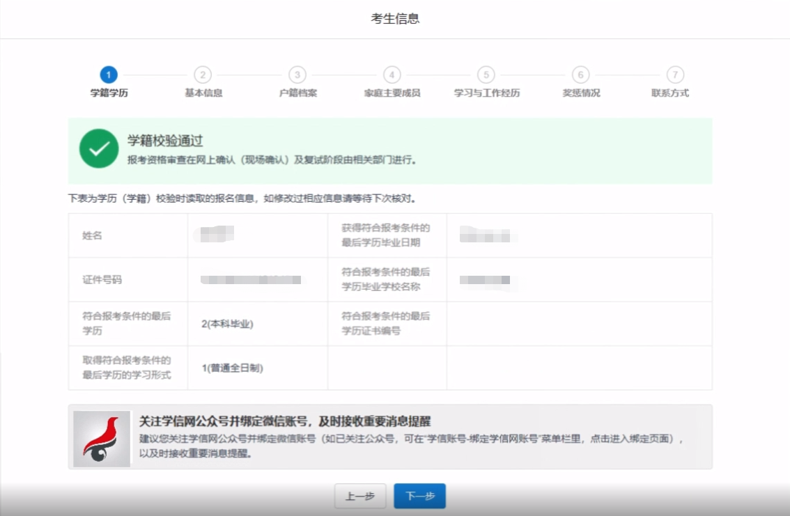Image resolution: width=790 pixels, height=516 pixels.
Task: Select the blurred 证件号码 value cell
Action: point(251,280)
